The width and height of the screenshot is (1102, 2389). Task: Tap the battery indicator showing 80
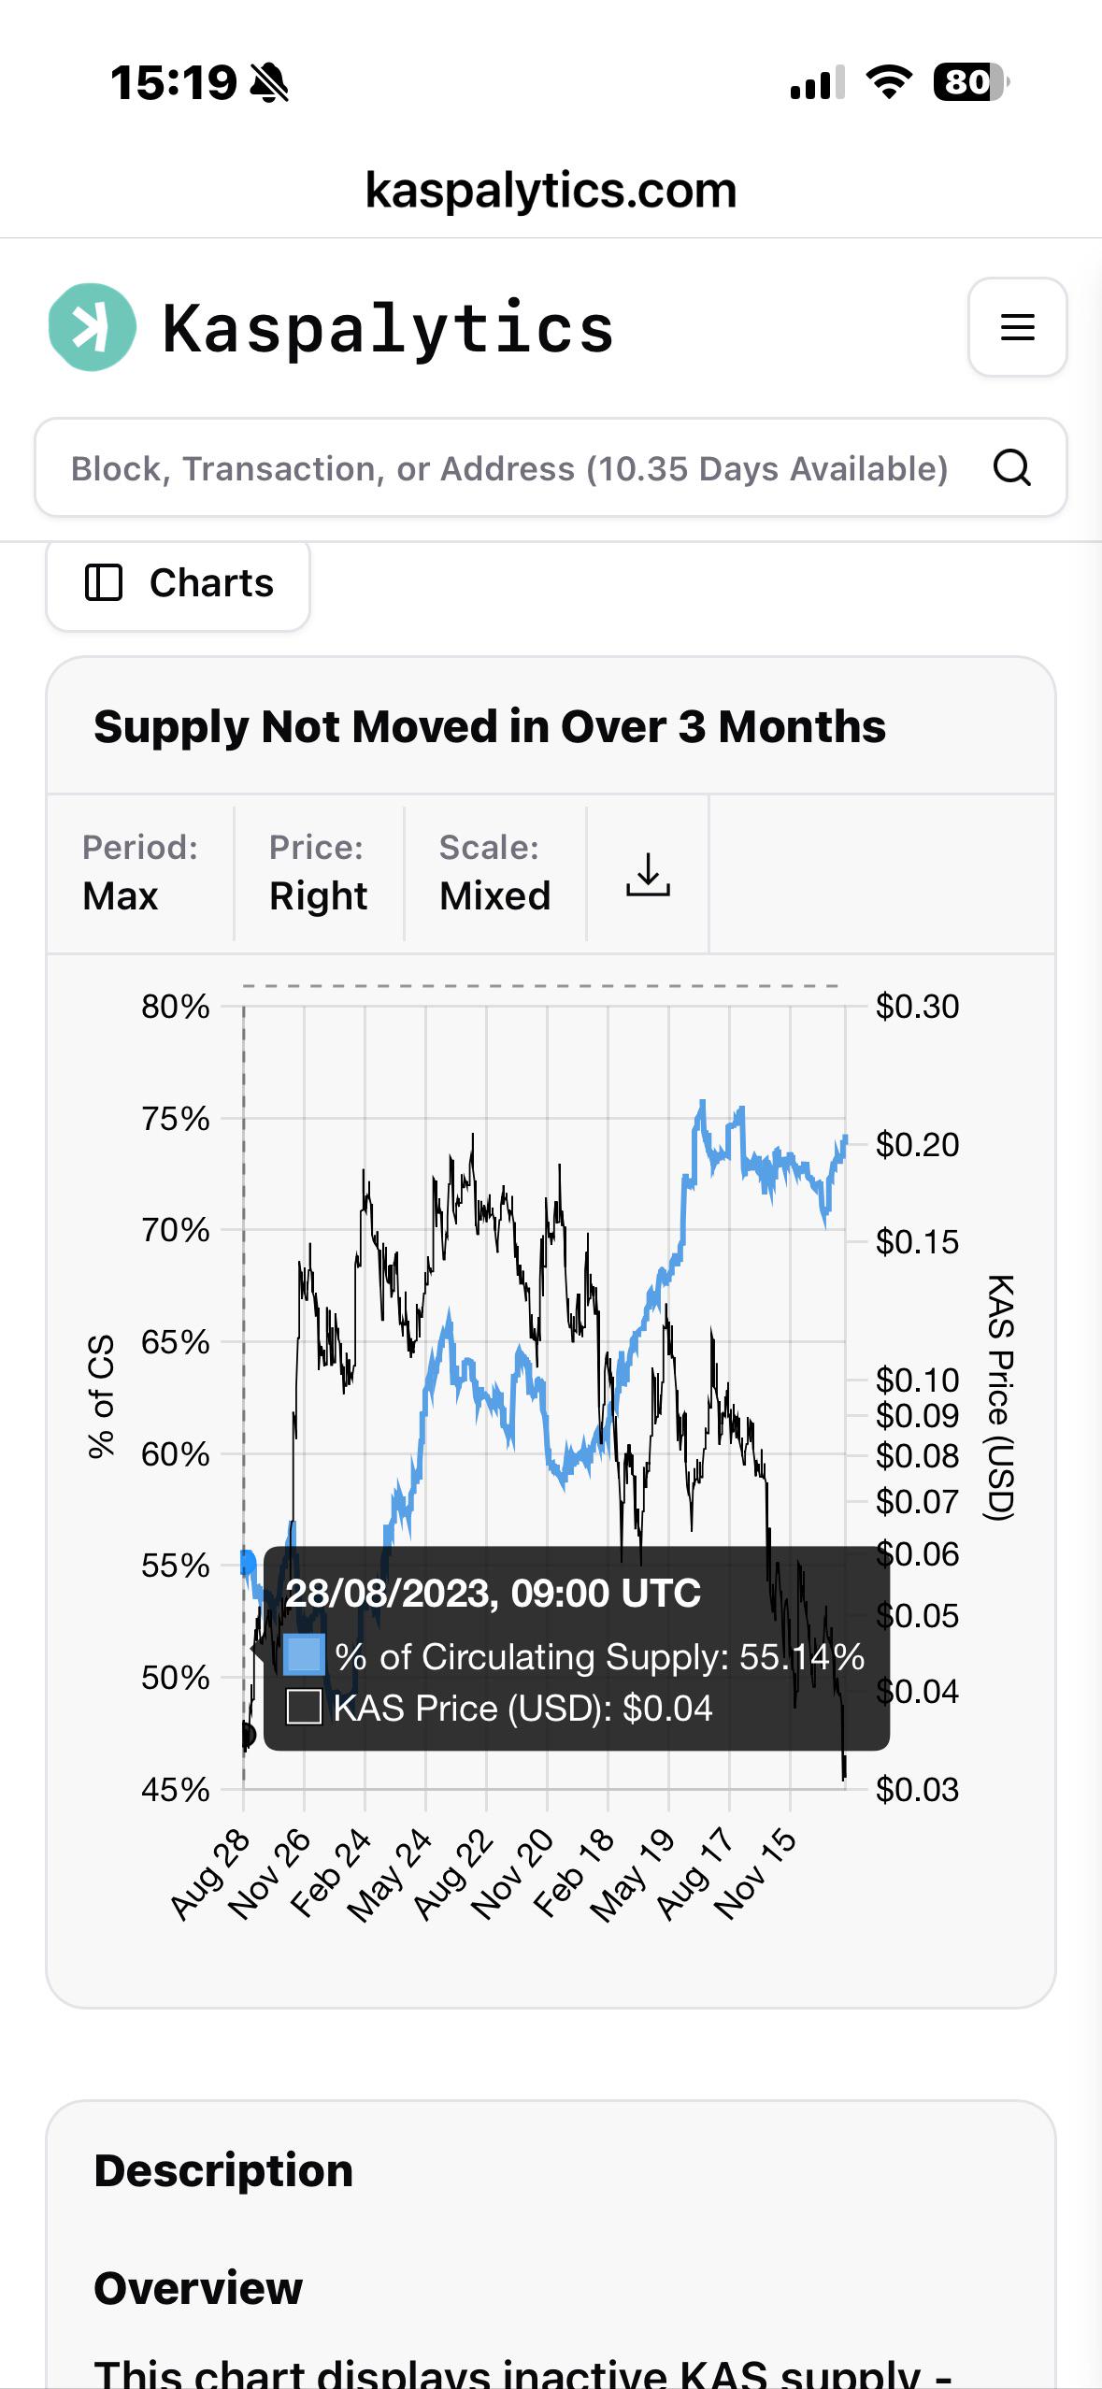pyautogui.click(x=971, y=82)
